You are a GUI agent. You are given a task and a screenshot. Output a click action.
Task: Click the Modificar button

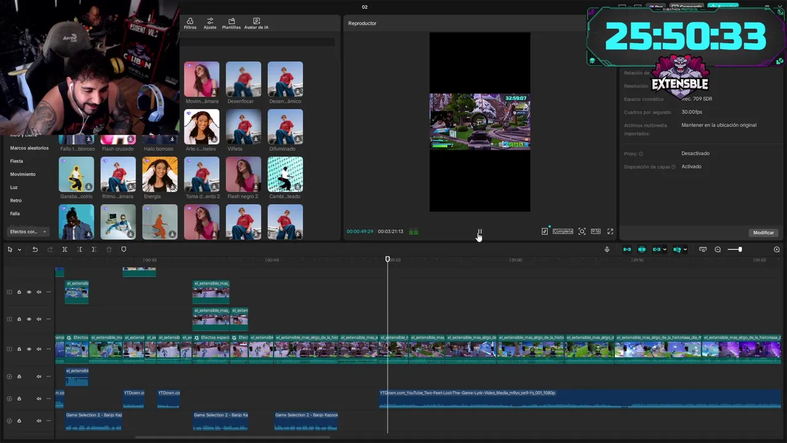(x=764, y=233)
